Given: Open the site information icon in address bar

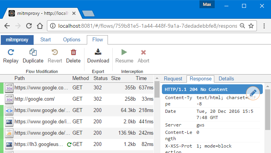Looking at the screenshot, I should click(53, 26).
